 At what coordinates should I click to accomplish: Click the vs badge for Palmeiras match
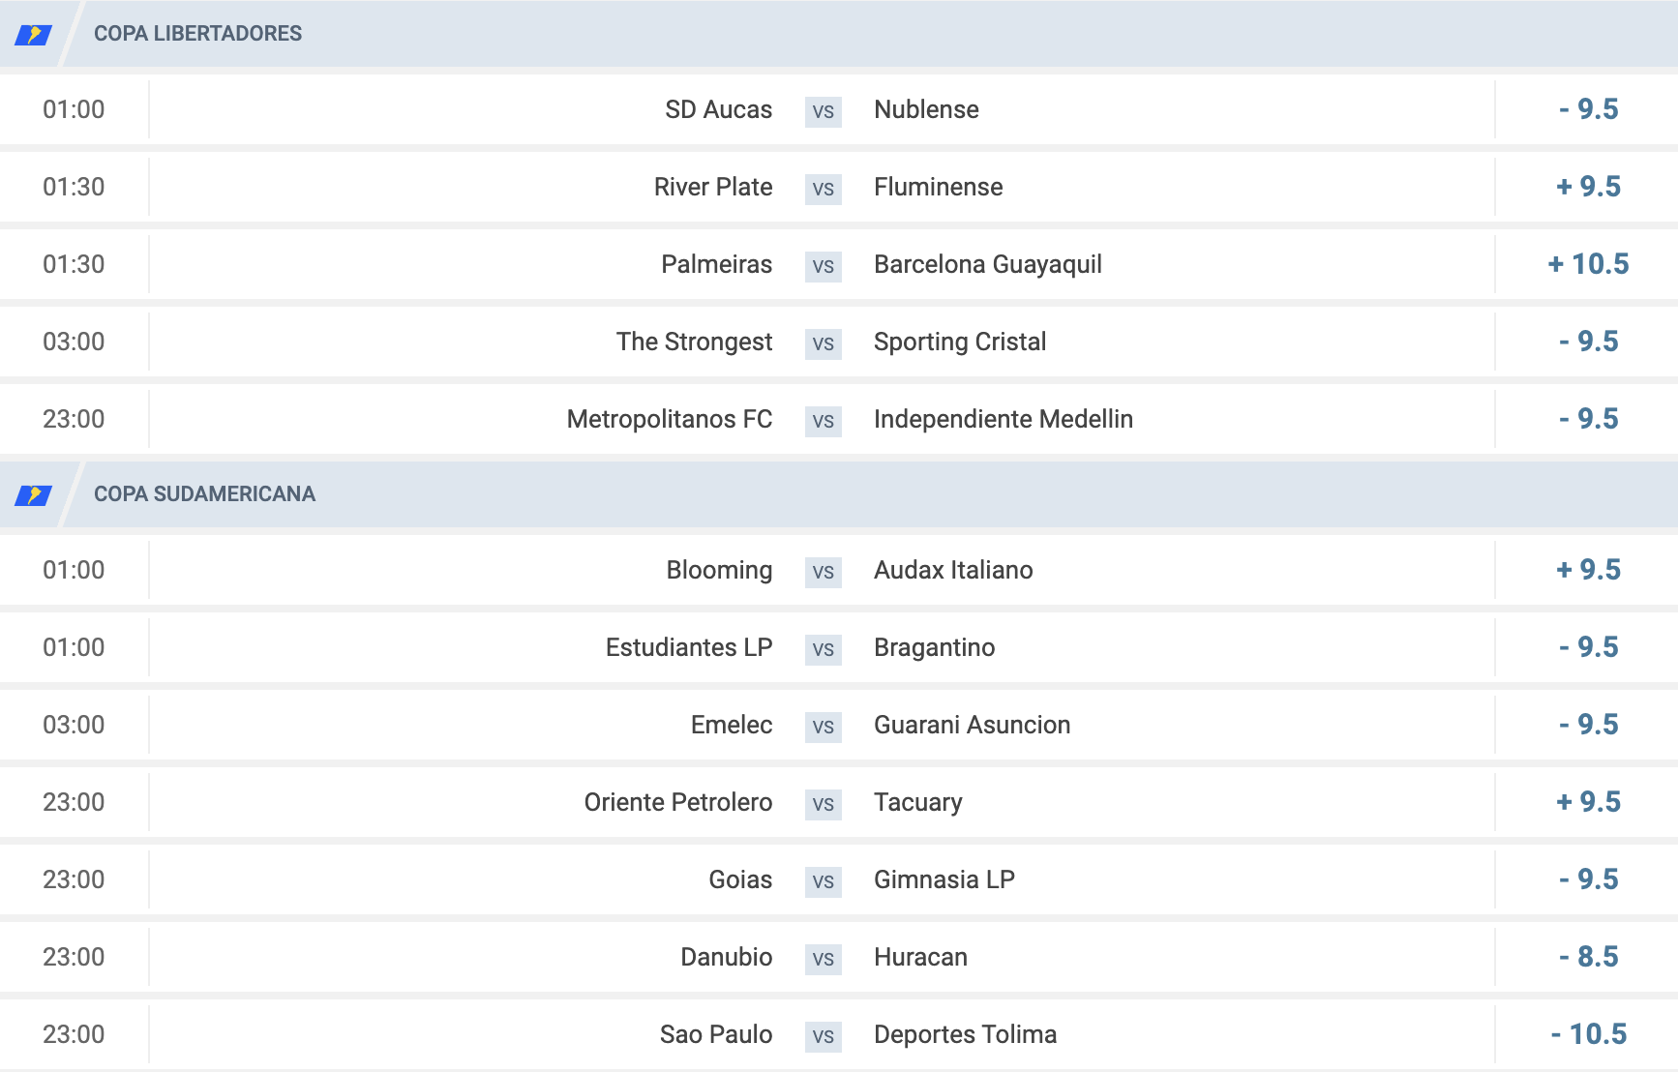click(824, 266)
